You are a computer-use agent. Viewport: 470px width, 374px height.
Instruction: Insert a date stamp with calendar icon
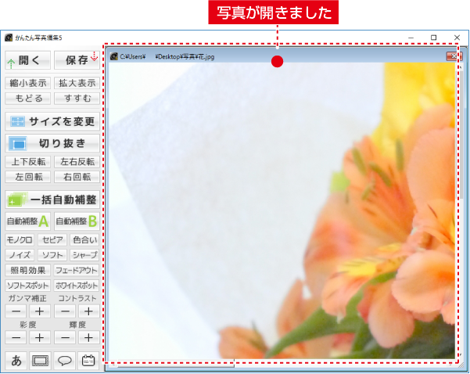pos(88,361)
